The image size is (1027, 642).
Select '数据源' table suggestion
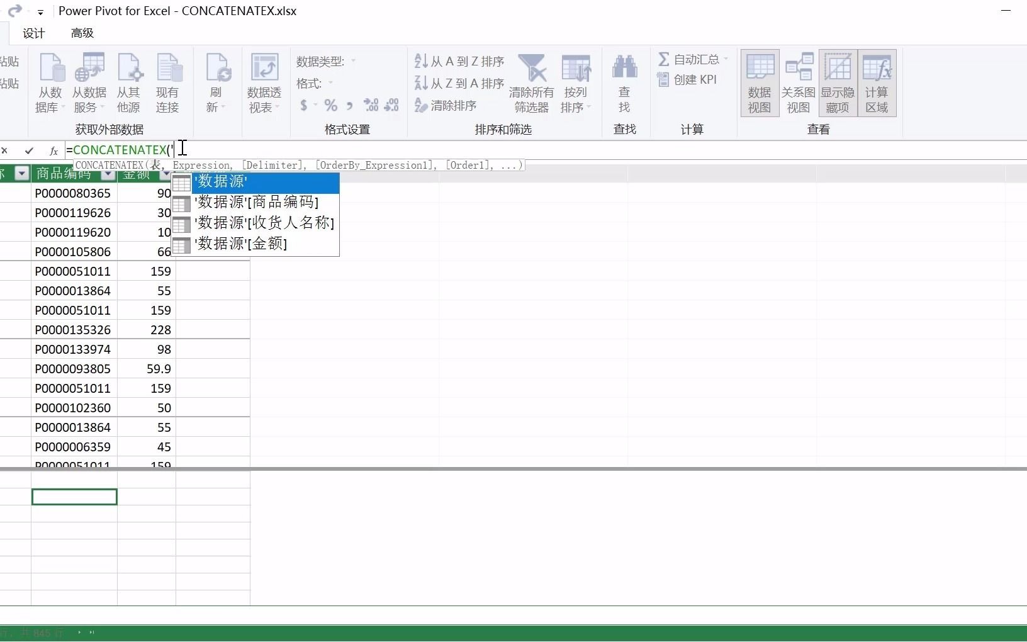[255, 182]
